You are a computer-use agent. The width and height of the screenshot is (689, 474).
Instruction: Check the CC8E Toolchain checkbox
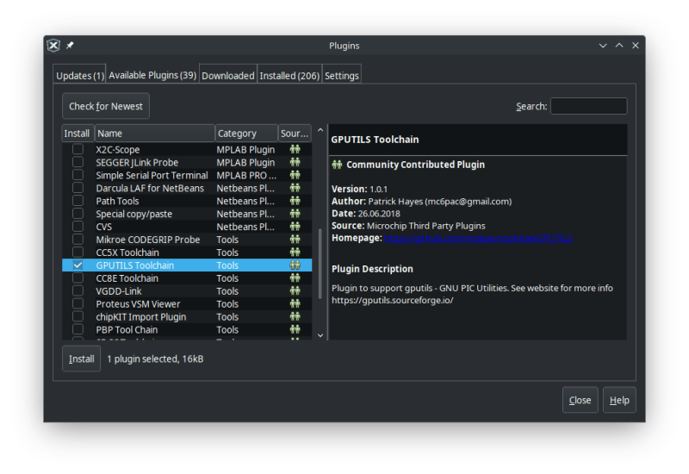(x=78, y=278)
